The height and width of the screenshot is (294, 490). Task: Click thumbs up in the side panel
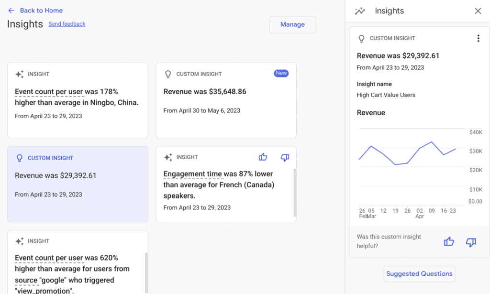448,242
